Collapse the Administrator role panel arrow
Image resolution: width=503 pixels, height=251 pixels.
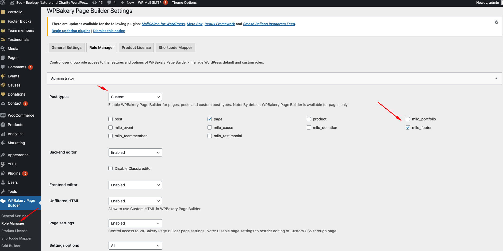(x=496, y=78)
